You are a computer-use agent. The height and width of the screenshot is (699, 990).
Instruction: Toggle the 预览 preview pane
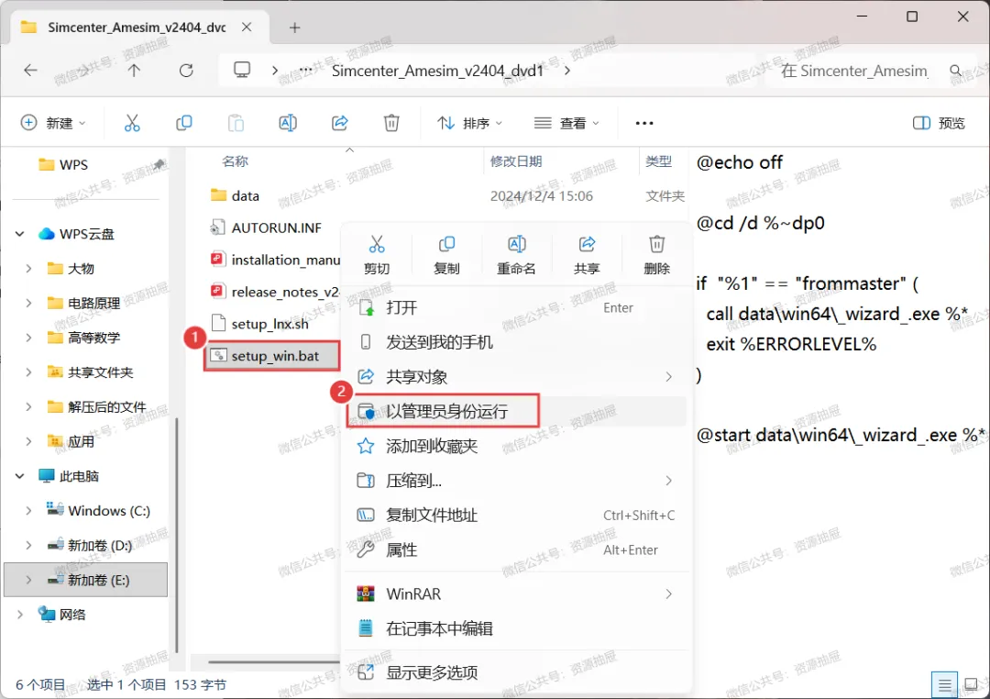939,123
